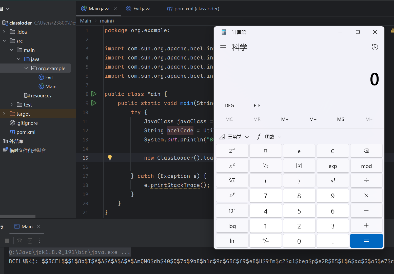Click the camera icon in run toolbar
Screen dimensions: 394x274
click(19, 241)
